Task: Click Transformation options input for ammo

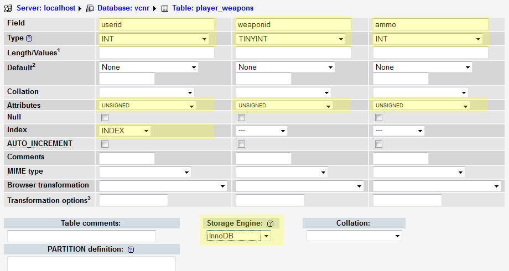Action: [407, 200]
